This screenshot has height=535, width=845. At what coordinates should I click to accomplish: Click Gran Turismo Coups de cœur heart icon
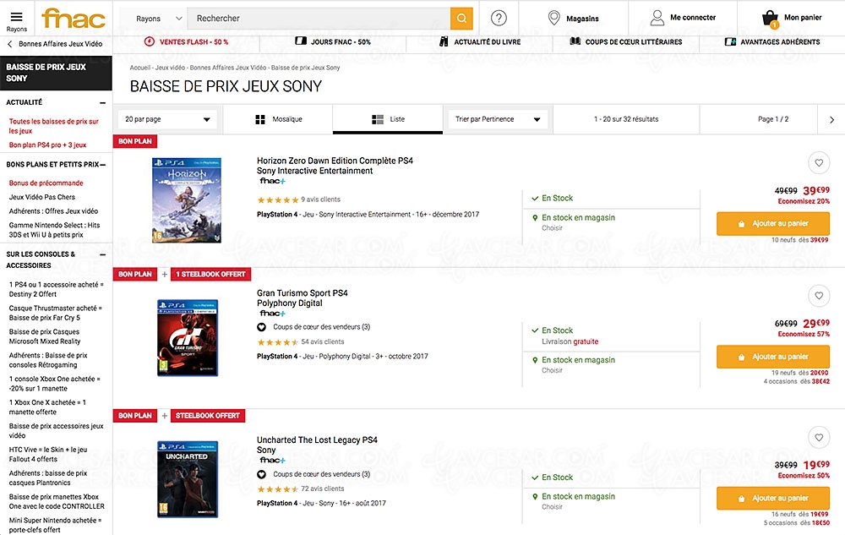point(261,327)
